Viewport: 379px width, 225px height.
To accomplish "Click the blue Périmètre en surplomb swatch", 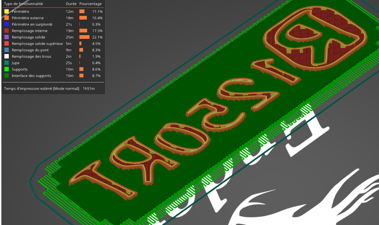I will (6, 24).
